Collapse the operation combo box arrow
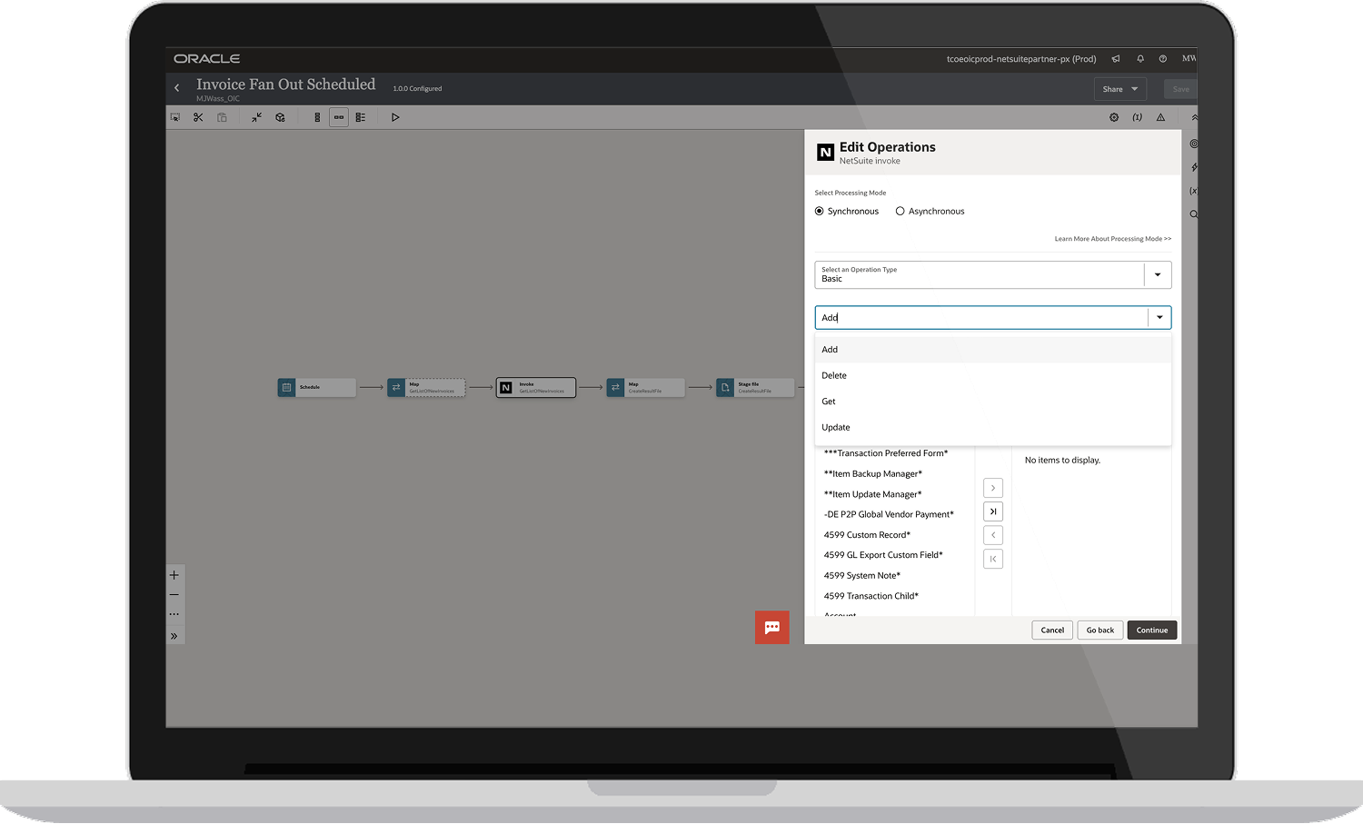Screen dimensions: 1363x824 [1159, 318]
